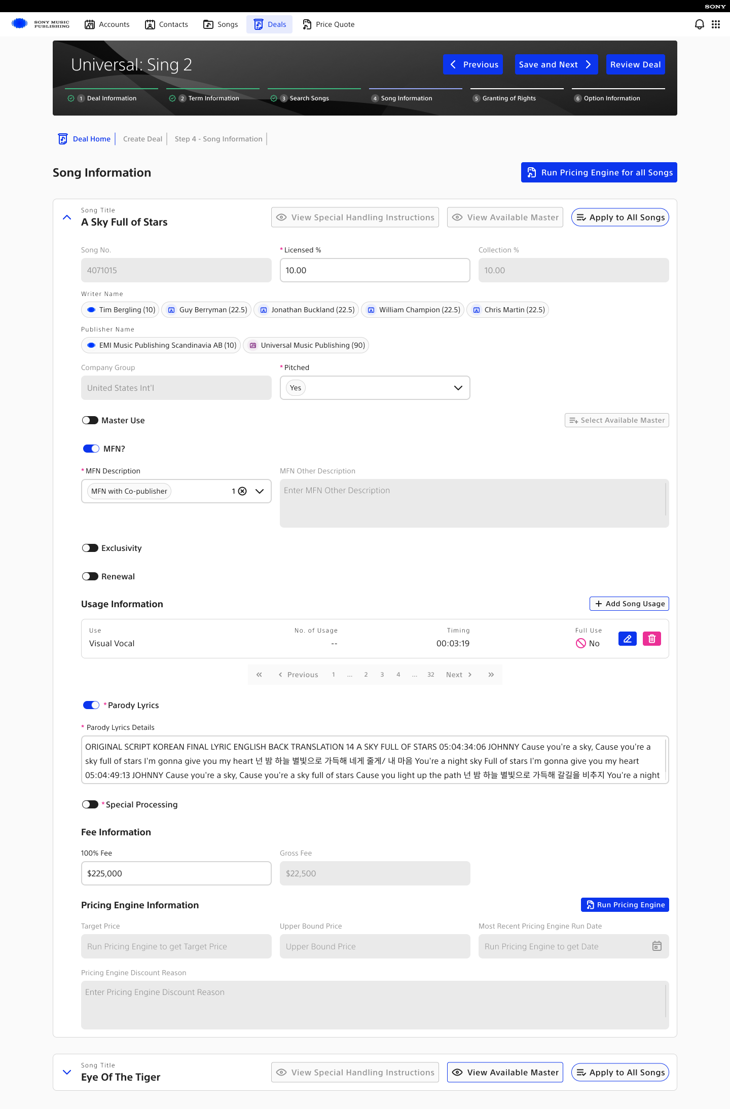Click the No full use indicator icon
The height and width of the screenshot is (1109, 730).
pyautogui.click(x=581, y=643)
